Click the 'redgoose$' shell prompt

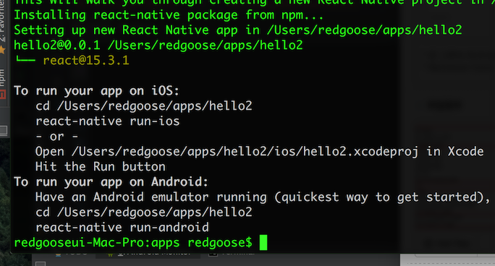(220, 243)
